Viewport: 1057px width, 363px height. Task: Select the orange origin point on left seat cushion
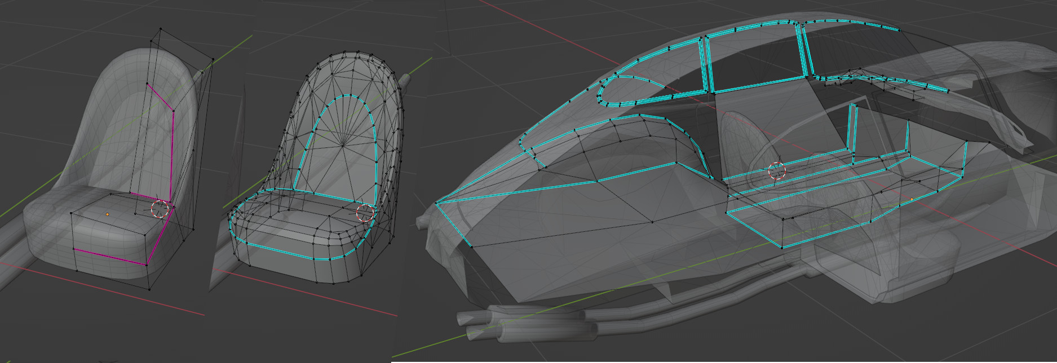(107, 214)
